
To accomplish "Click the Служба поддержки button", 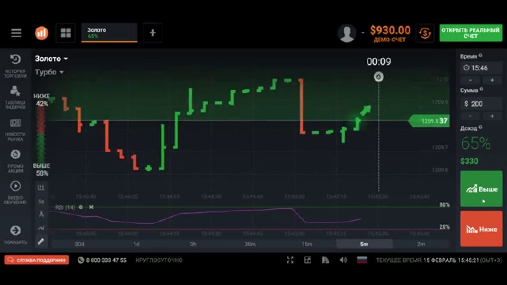I will [36, 260].
